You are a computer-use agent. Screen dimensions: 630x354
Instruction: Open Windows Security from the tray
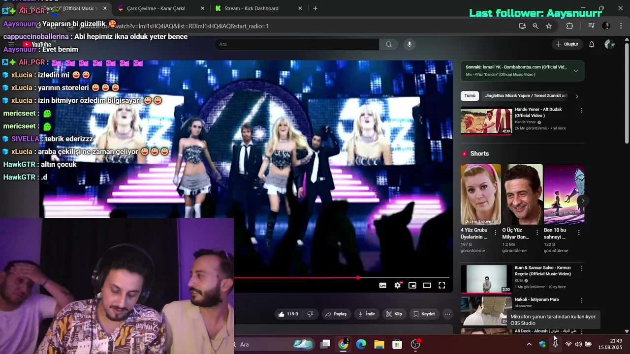point(542,344)
